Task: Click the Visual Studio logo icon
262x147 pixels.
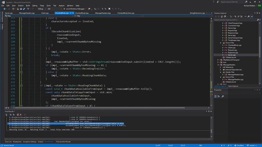Action: pos(3,2)
